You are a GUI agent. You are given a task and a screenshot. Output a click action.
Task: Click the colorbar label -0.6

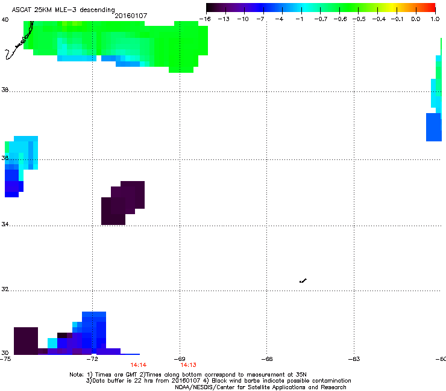click(x=340, y=19)
